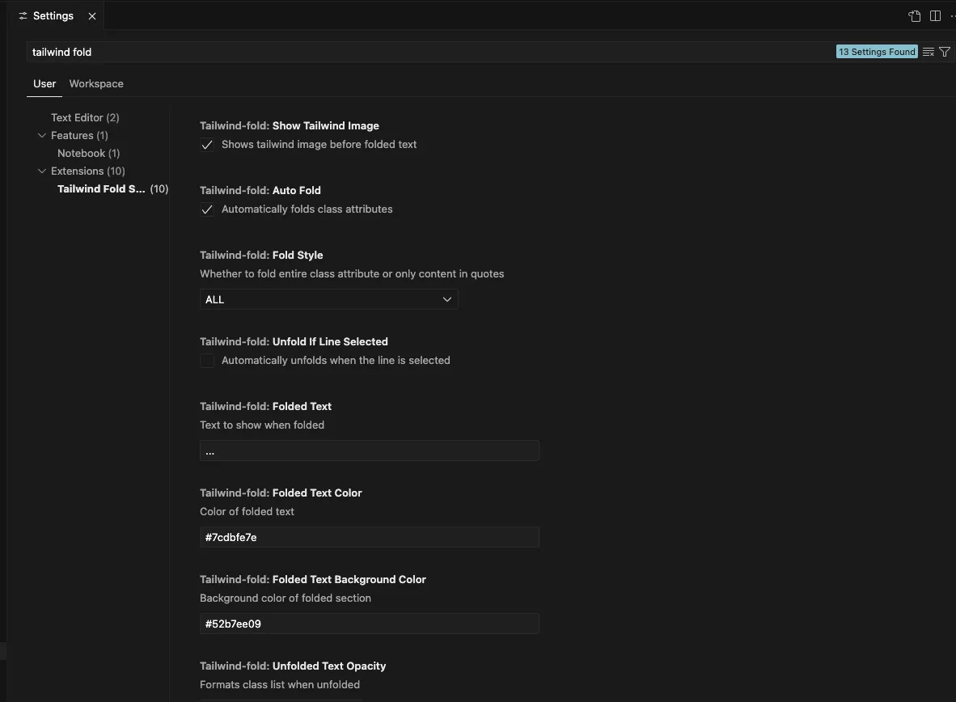The width and height of the screenshot is (956, 702).
Task: Toggle Auto Fold checkbox
Action: coord(207,209)
